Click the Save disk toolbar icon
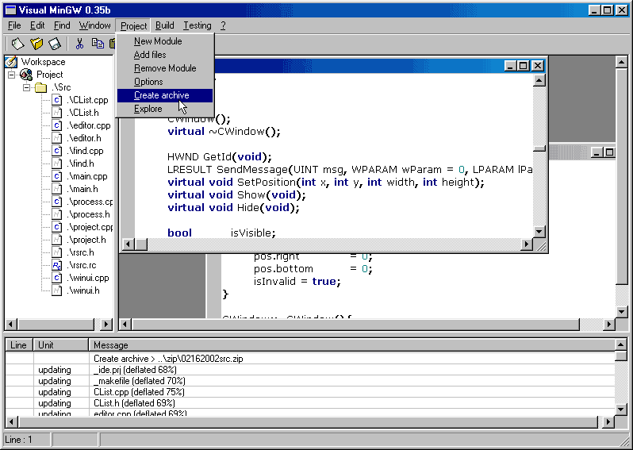 (55, 44)
